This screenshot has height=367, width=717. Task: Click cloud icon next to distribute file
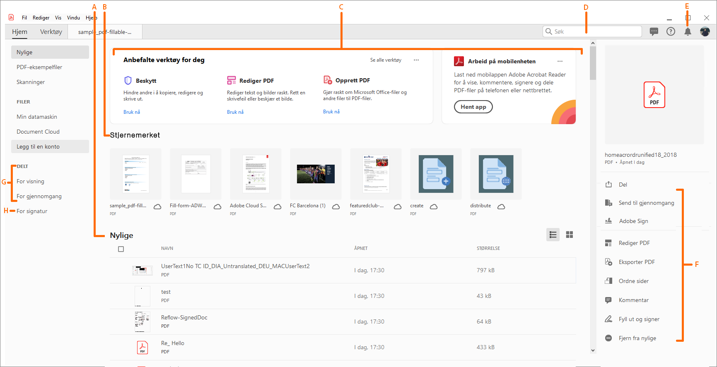(501, 206)
